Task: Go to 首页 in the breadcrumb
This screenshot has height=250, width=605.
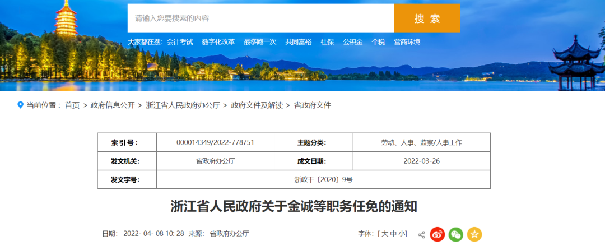Action: pos(72,105)
